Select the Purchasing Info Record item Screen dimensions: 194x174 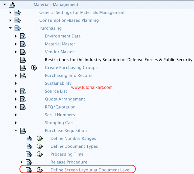(x=68, y=75)
